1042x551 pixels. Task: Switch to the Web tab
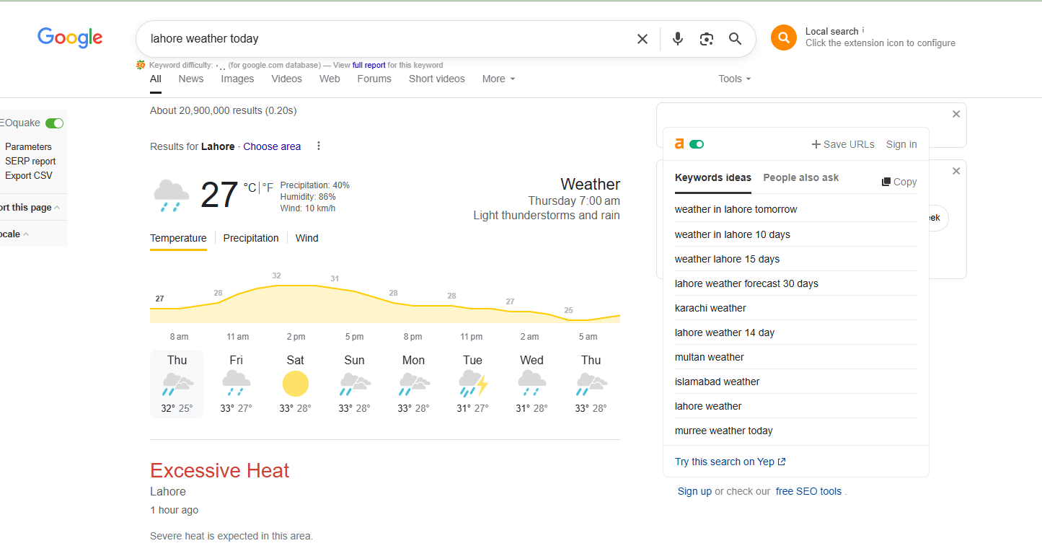point(330,79)
